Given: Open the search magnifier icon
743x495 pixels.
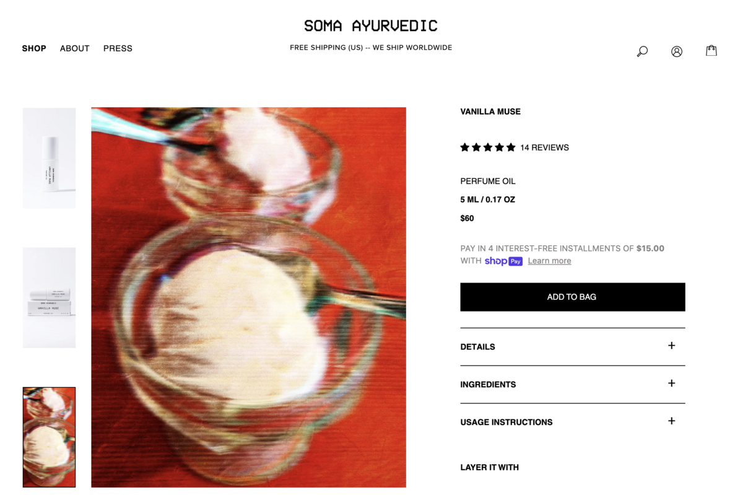Looking at the screenshot, I should coord(642,51).
